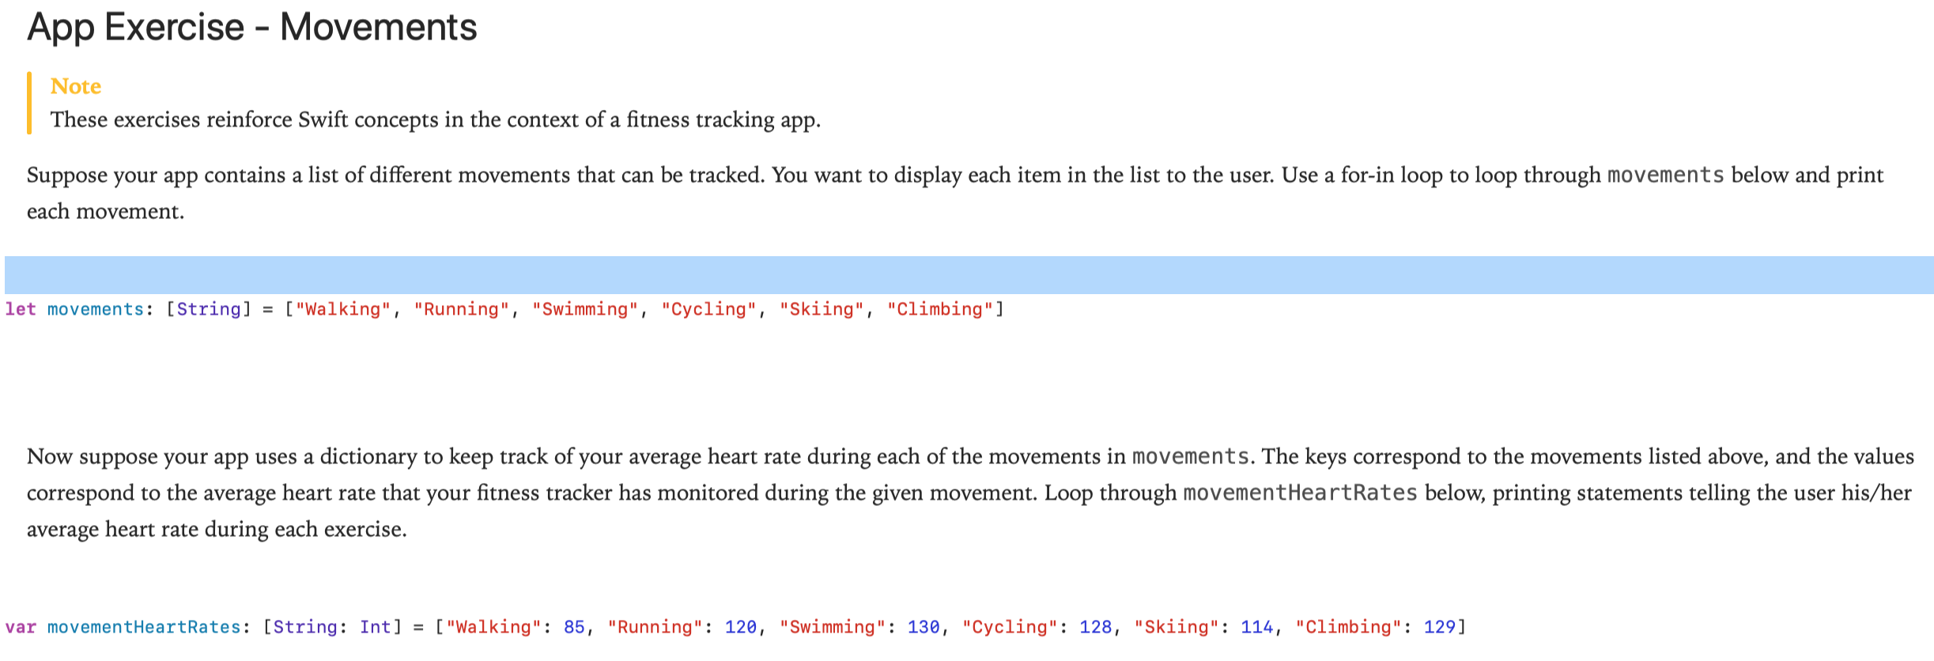Click the "Climbing" key in the dictionary
This screenshot has height=661, width=1934.
(1349, 627)
